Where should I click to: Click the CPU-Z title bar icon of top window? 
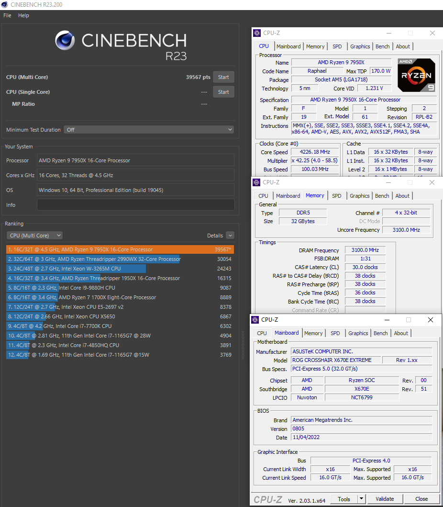pos(257,33)
